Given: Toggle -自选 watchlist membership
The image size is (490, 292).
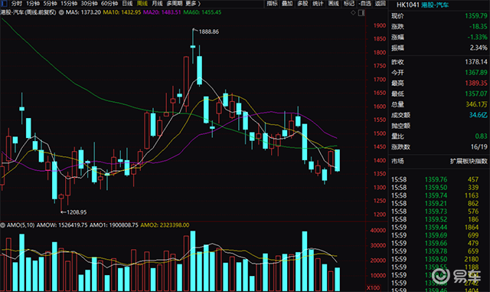Looking at the screenshot, I should 364,4.
